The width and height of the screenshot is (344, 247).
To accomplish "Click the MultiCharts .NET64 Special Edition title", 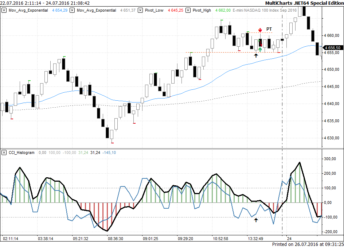I will tap(305, 3).
